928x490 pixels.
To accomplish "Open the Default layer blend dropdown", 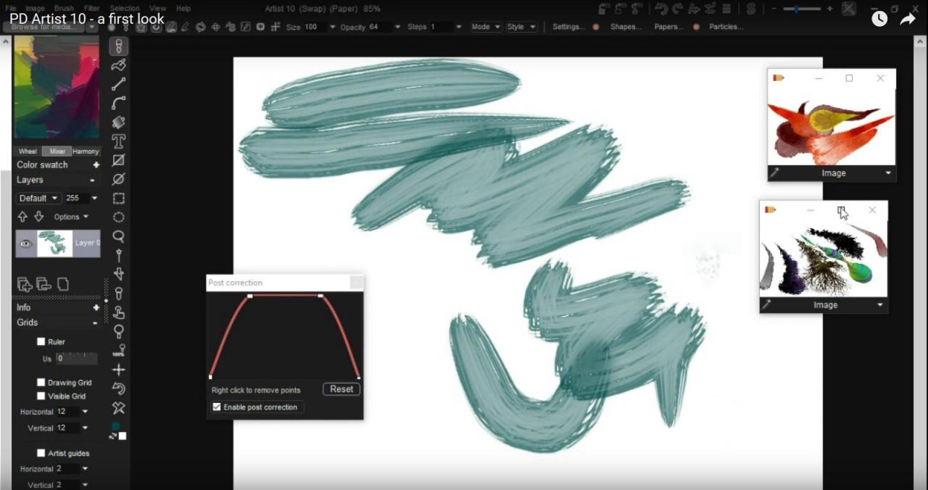I will tap(38, 198).
